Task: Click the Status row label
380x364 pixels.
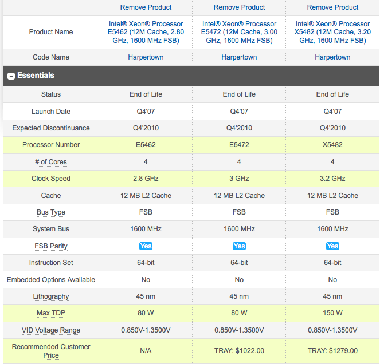Action: click(51, 94)
